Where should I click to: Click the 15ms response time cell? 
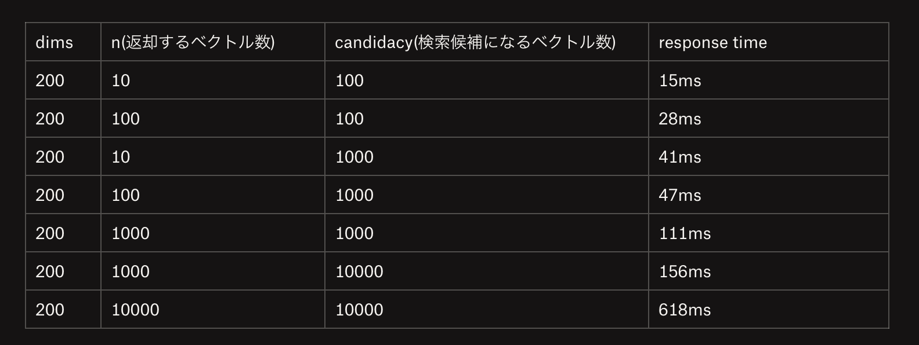tap(769, 80)
